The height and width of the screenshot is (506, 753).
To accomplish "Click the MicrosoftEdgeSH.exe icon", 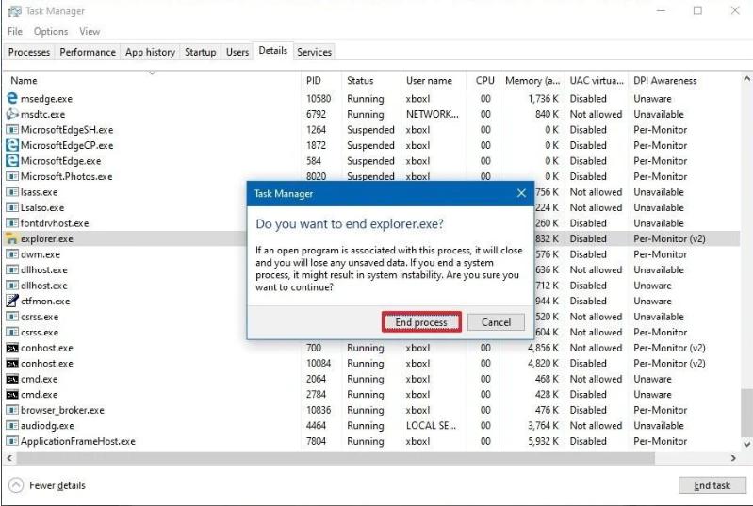I will [x=12, y=130].
